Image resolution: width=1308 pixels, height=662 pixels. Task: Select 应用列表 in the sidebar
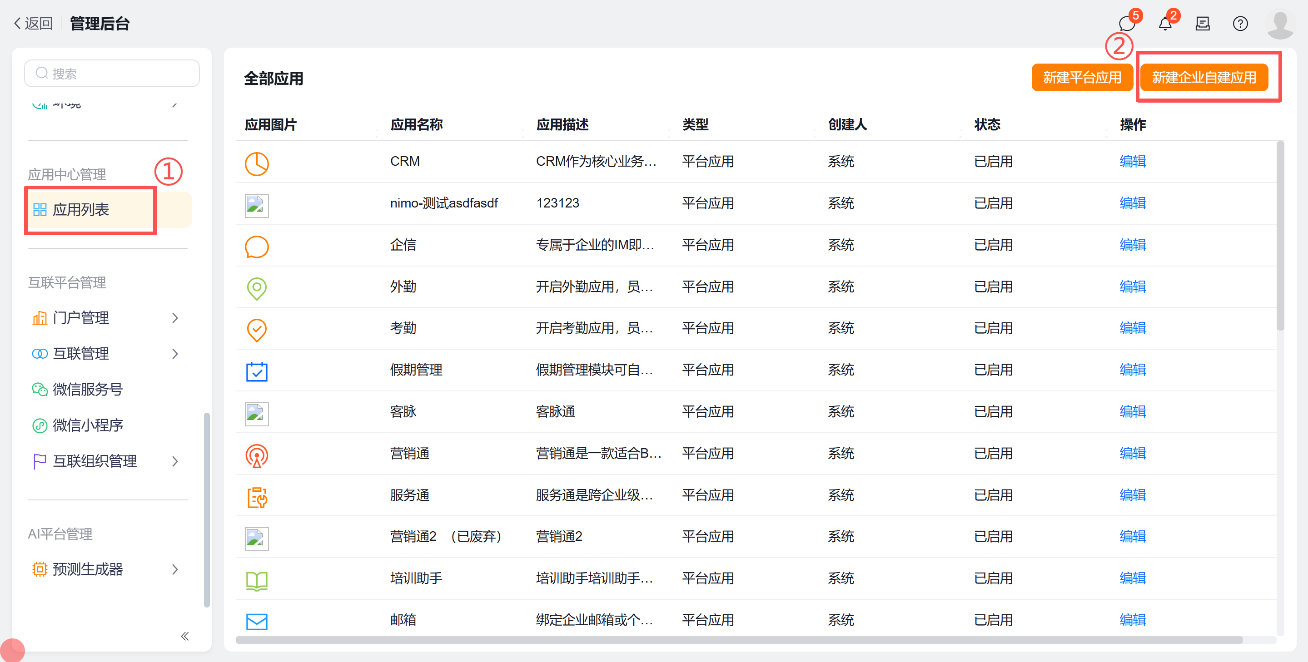(x=81, y=209)
